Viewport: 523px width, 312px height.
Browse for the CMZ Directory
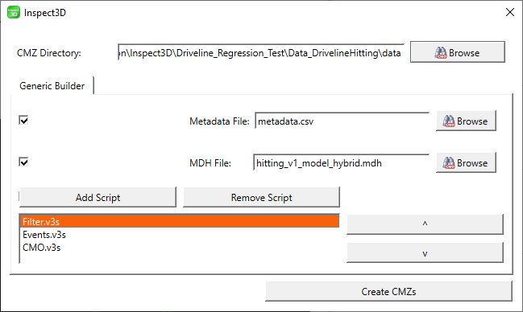coord(457,52)
